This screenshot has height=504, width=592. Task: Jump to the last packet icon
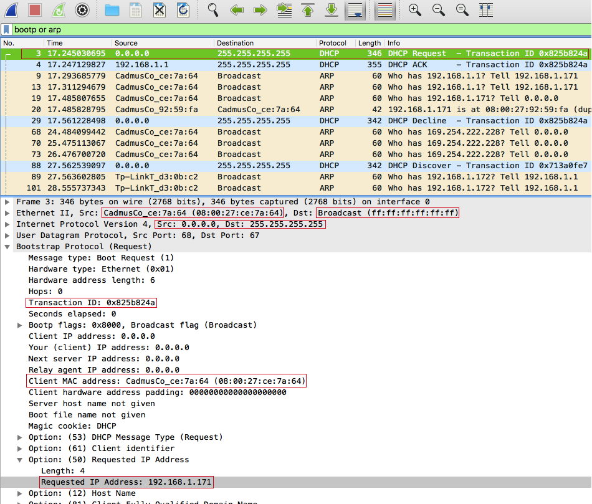point(331,10)
